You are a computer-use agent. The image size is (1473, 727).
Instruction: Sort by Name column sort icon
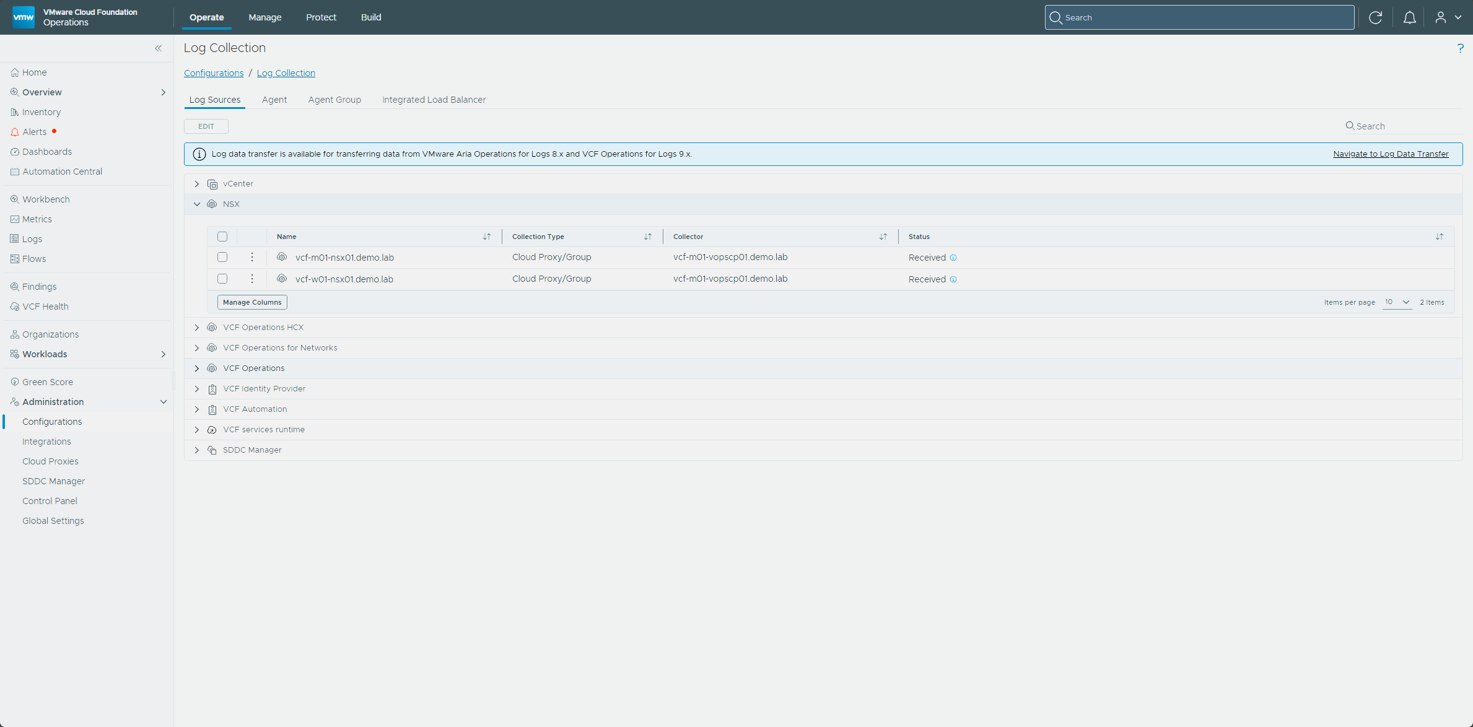[487, 237]
